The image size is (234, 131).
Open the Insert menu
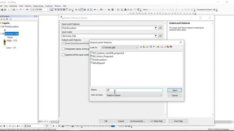point(21,6)
